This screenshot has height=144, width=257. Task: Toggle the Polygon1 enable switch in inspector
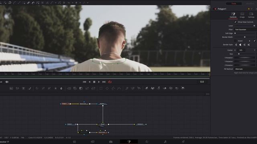(x=215, y=9)
